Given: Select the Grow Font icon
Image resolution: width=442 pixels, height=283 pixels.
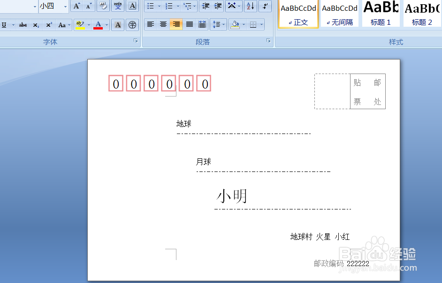Looking at the screenshot, I should pyautogui.click(x=76, y=6).
